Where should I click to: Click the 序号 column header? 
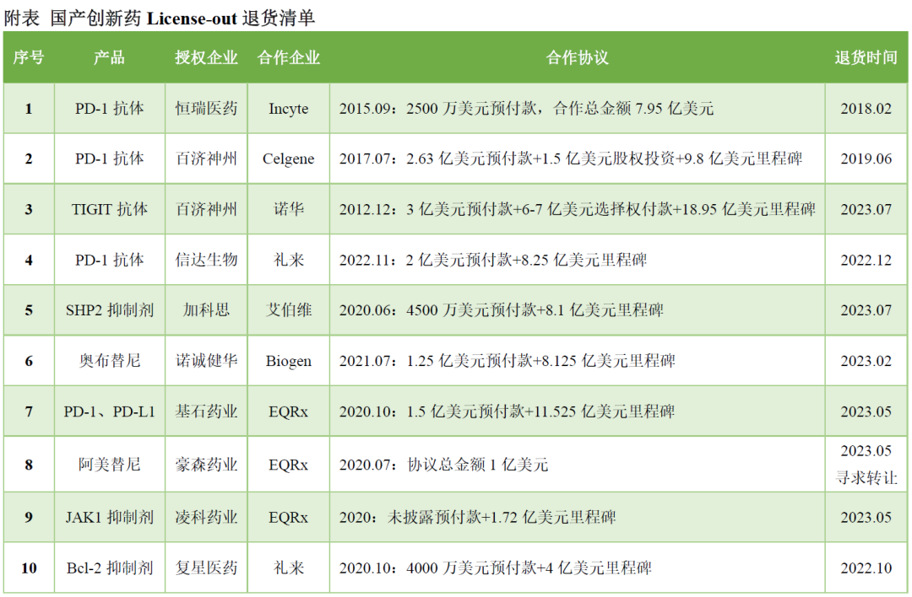(x=29, y=57)
